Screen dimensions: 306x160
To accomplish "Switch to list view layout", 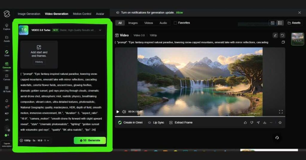I will click(x=280, y=23).
